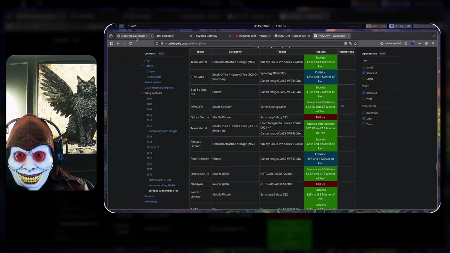Go back to the previous page
The image size is (450, 253).
[118, 44]
